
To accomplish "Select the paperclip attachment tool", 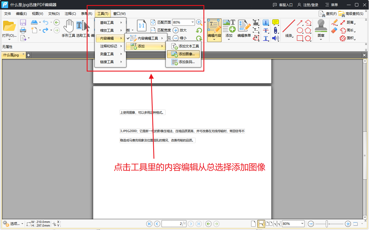I will point(276,30).
